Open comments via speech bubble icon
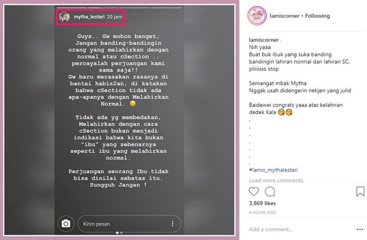The height and width of the screenshot is (240, 367). (270, 192)
